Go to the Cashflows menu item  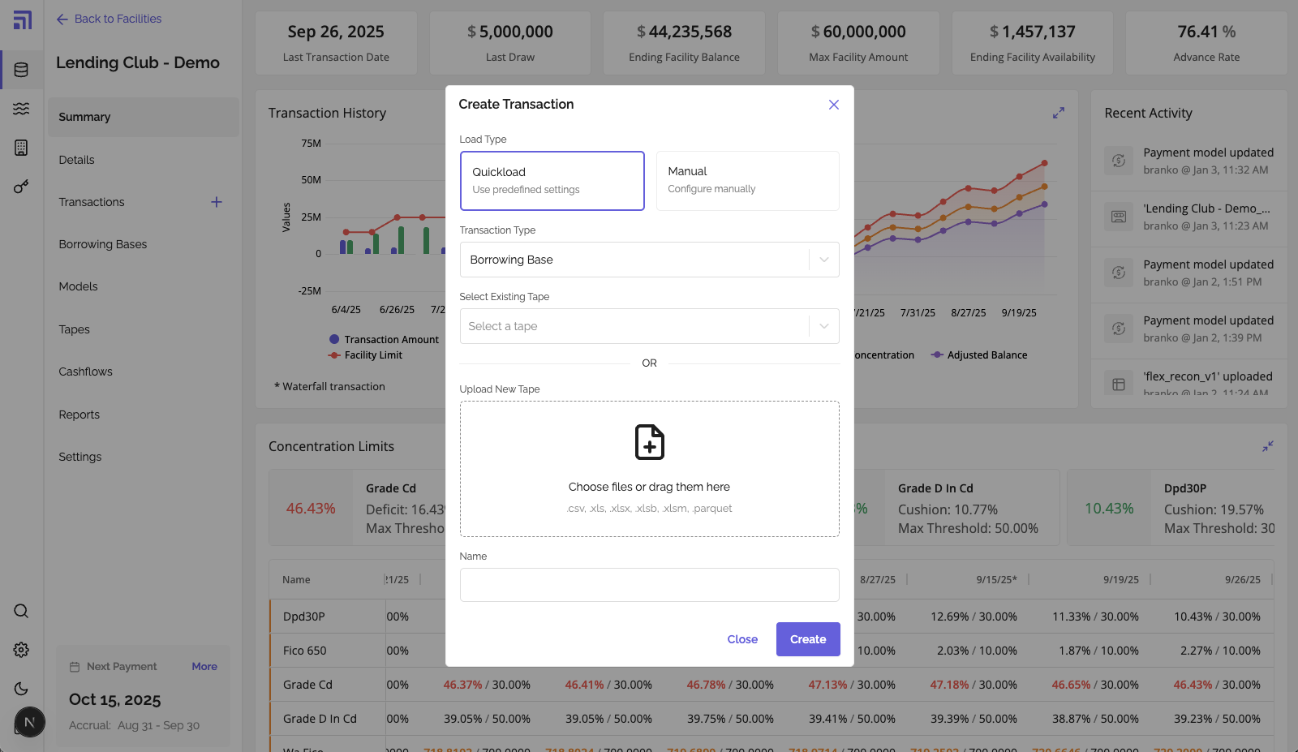click(86, 372)
